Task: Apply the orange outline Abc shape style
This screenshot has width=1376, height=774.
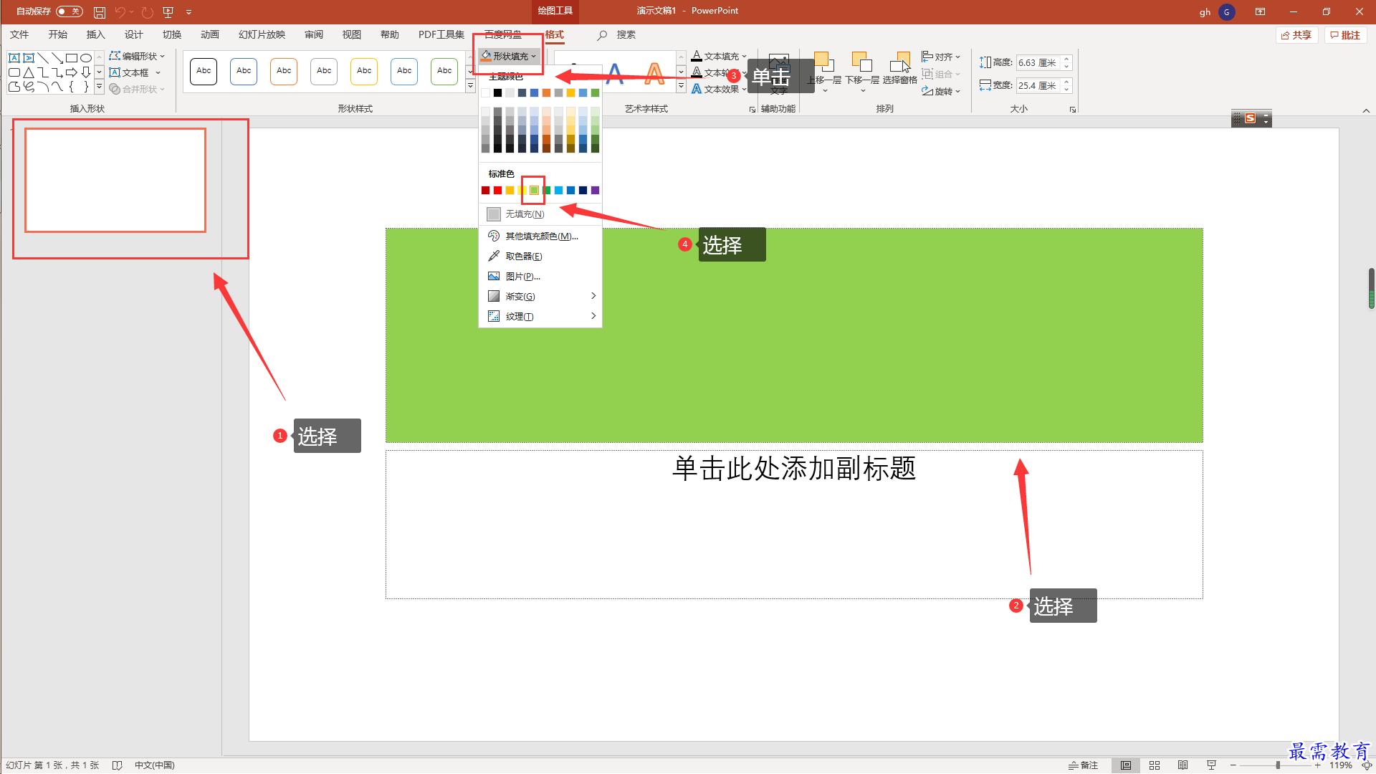Action: [284, 71]
